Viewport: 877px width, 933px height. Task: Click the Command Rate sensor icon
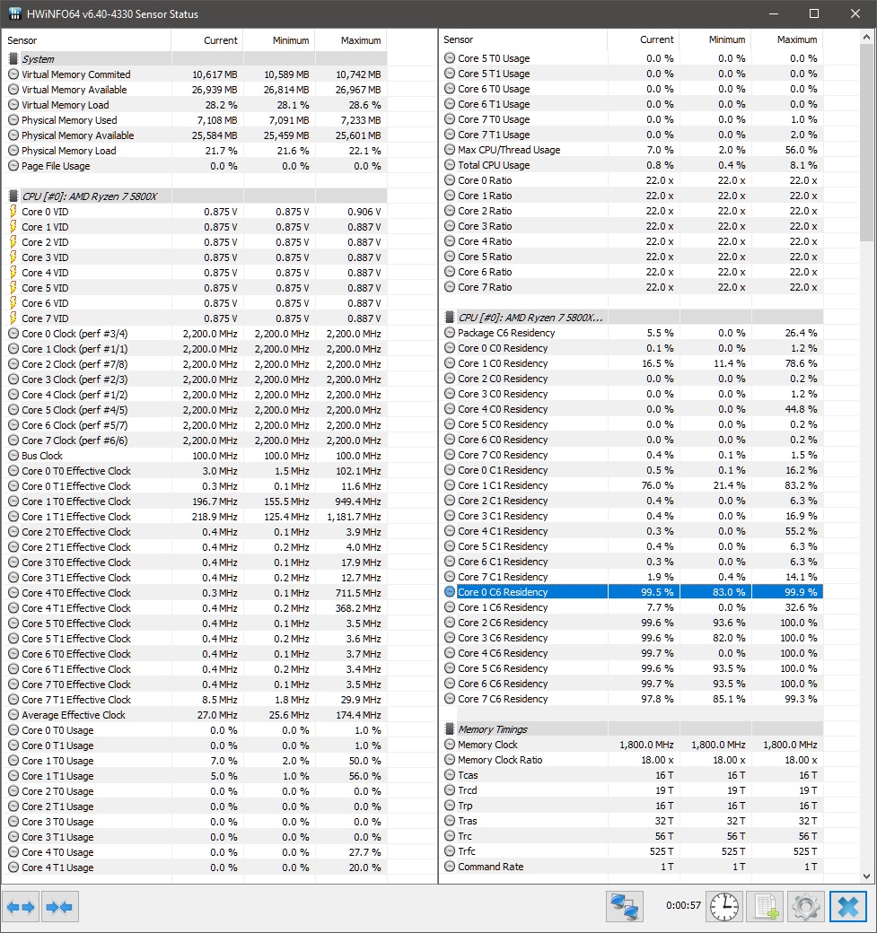[450, 867]
